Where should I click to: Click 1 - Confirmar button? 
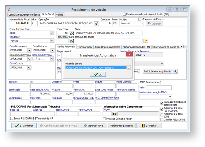(x=24, y=126)
